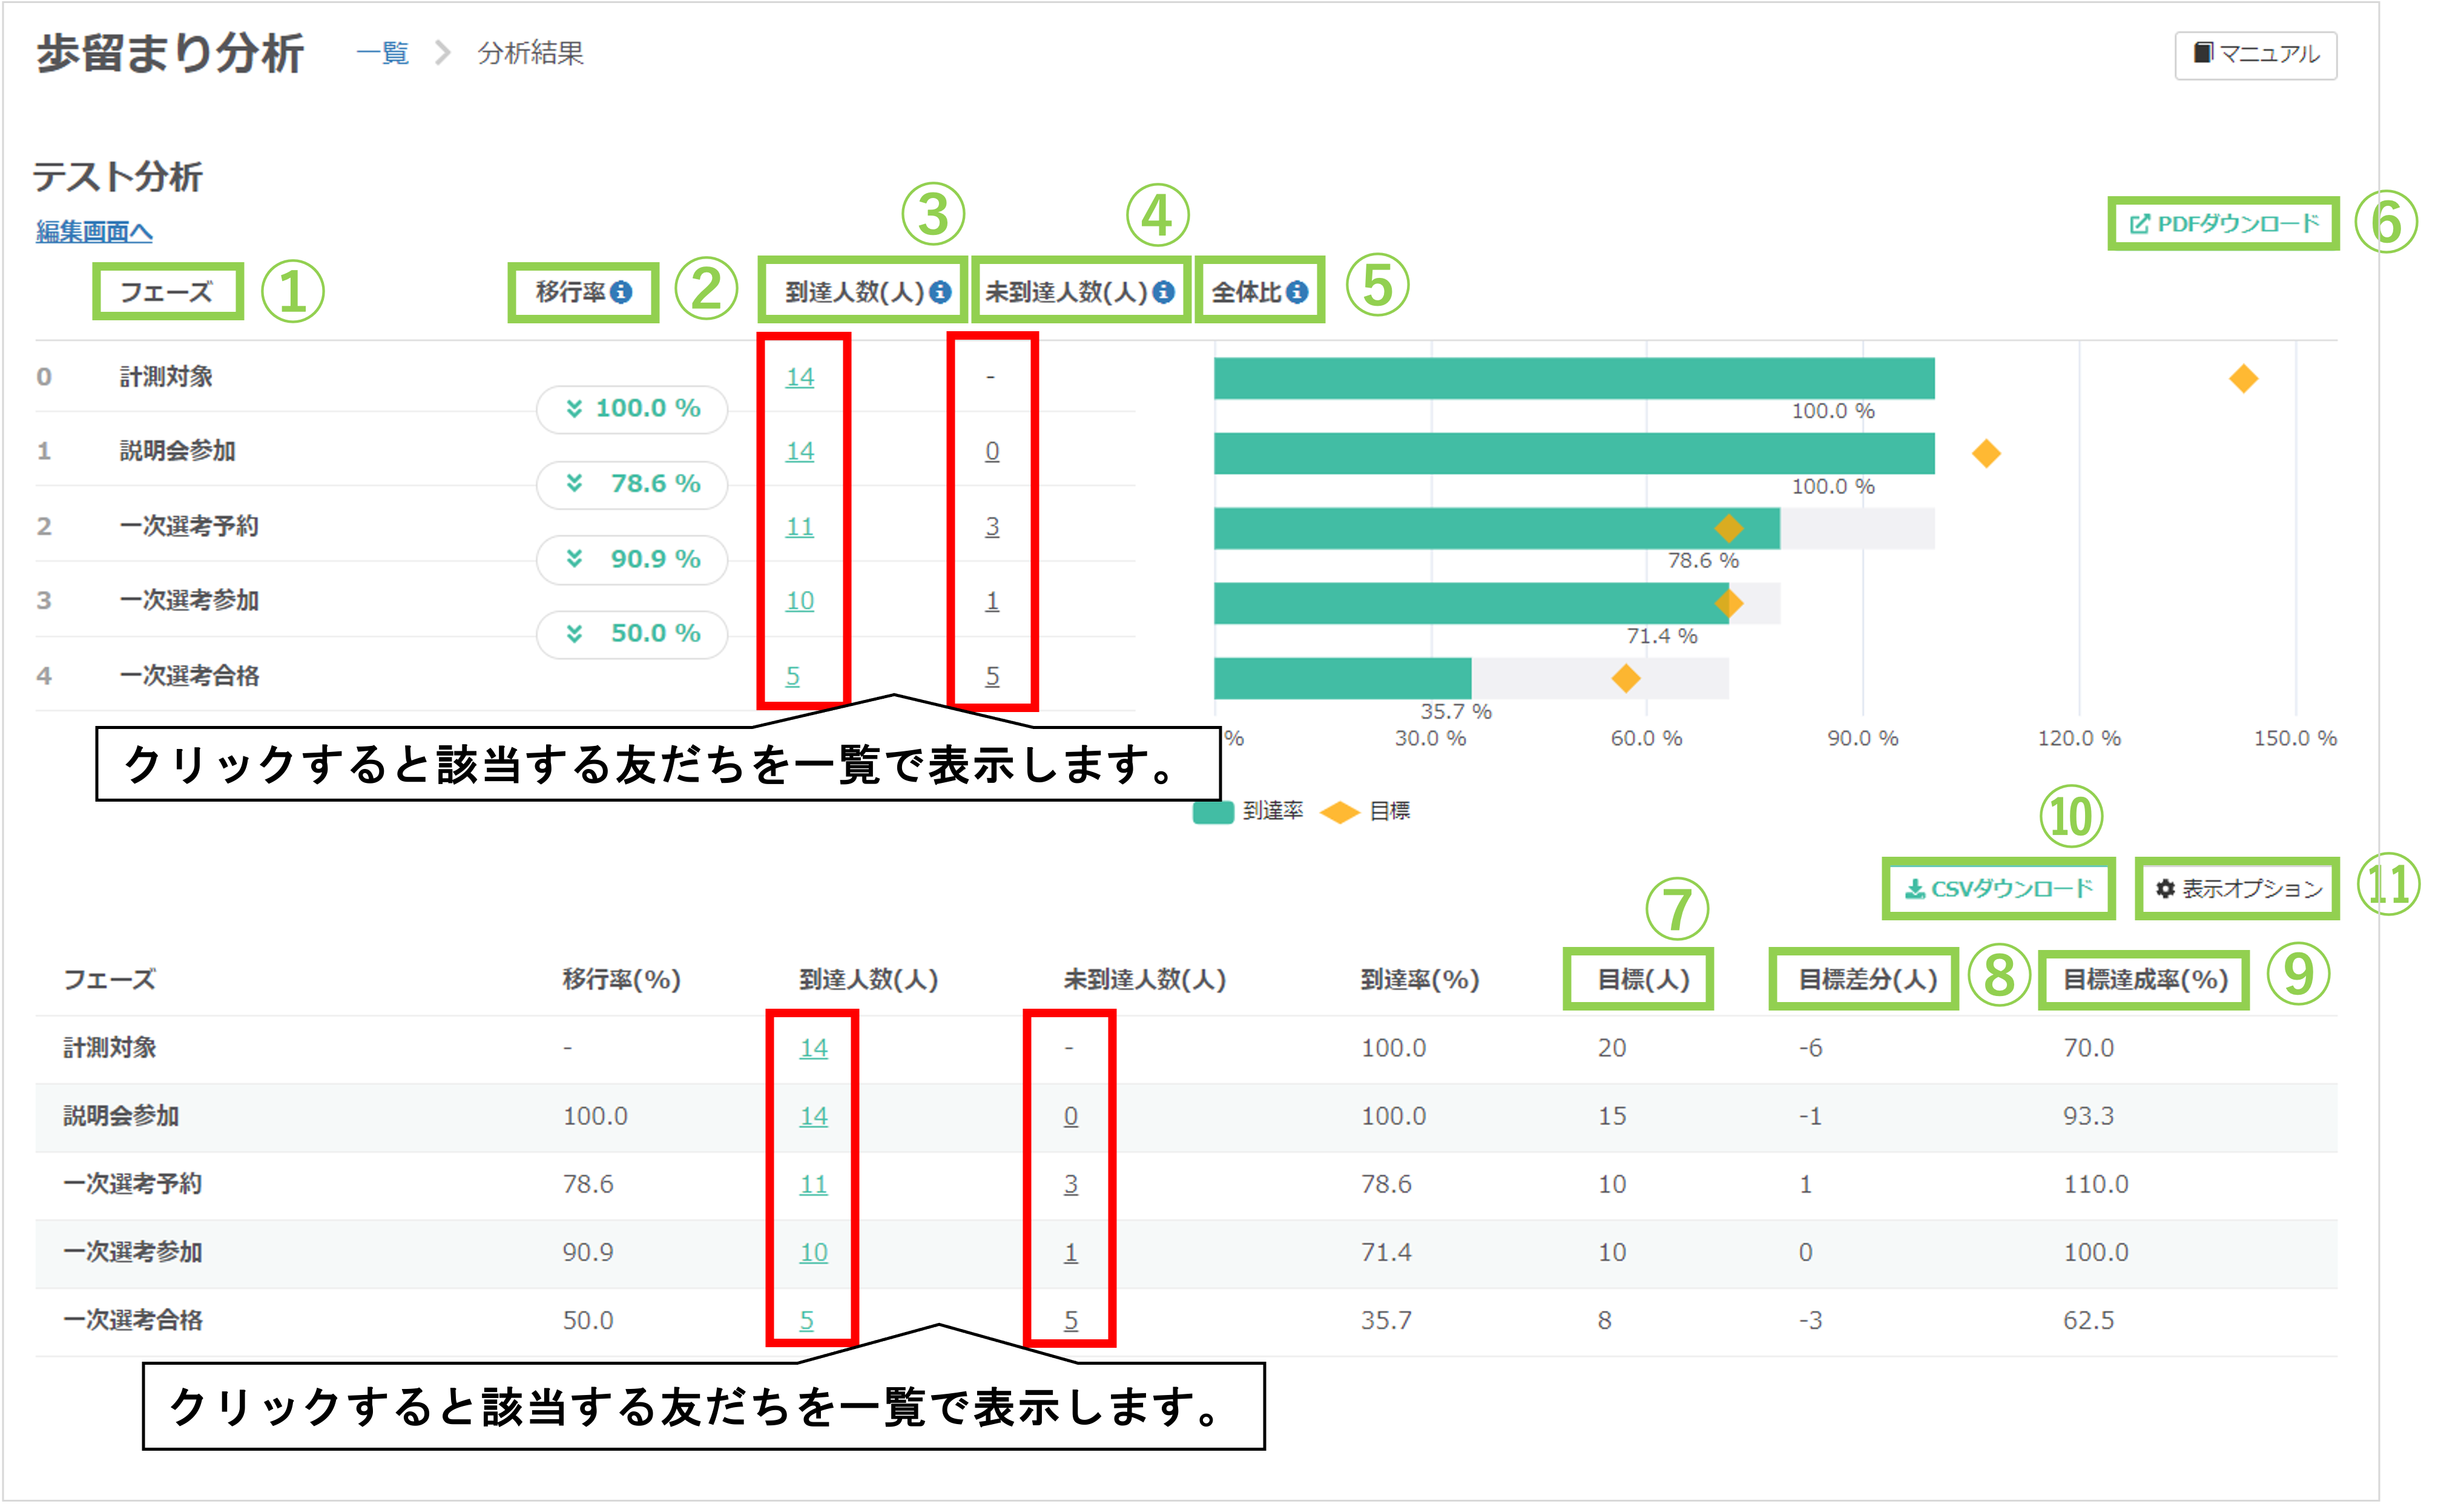Open the 到達人数(人) info tooltip icon
The height and width of the screenshot is (1504, 2464).
(x=940, y=293)
